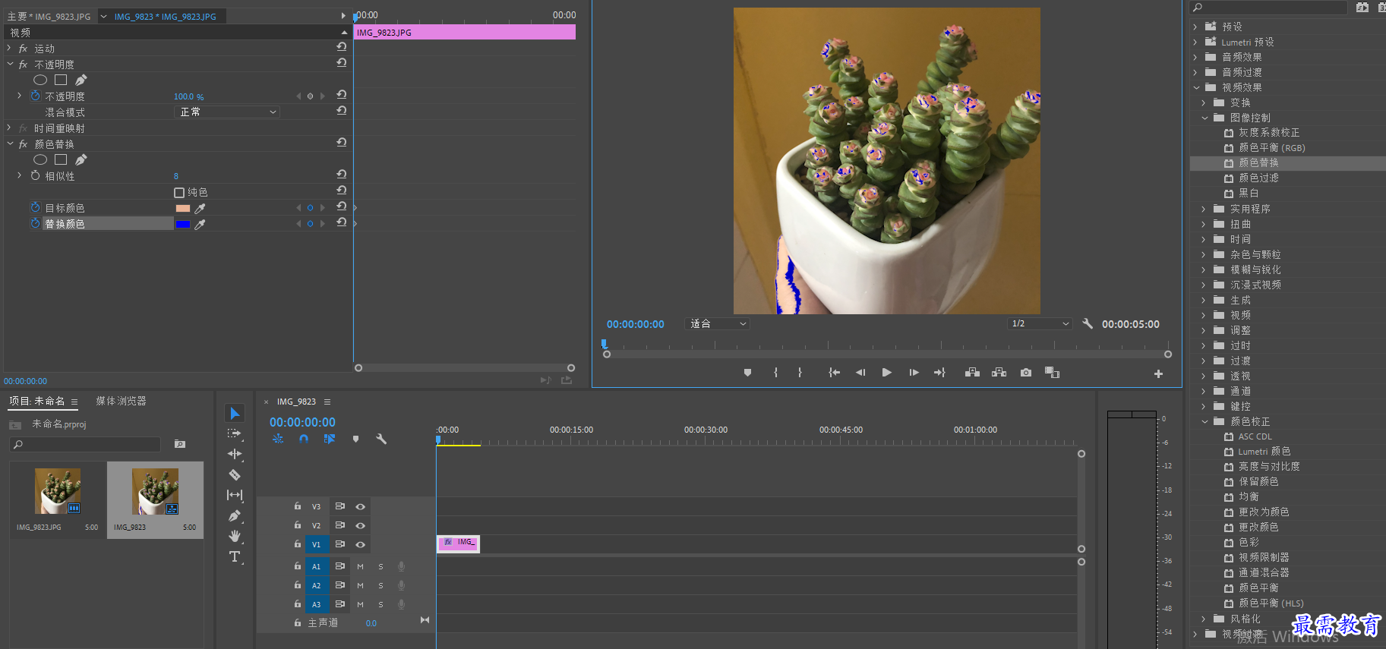Switch to 媒体浏览器 tab

click(x=121, y=401)
